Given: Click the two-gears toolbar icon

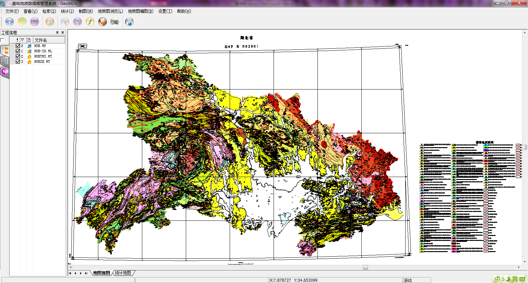Looking at the screenshot, I should [65, 22].
